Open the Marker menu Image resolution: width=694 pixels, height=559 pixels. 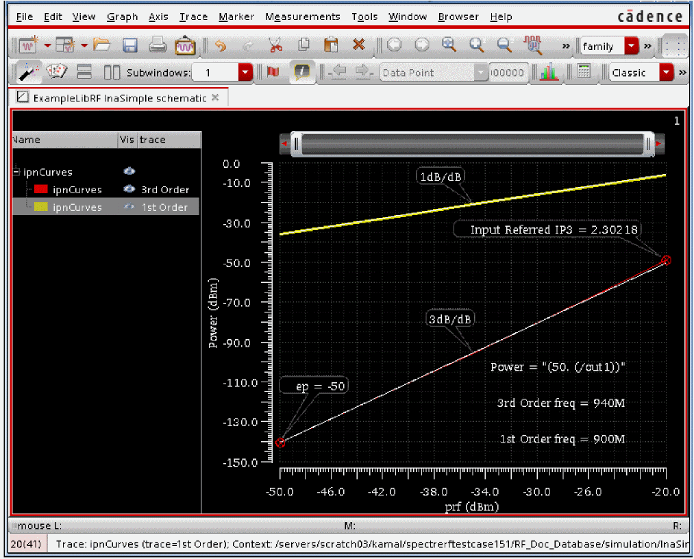[x=236, y=16]
